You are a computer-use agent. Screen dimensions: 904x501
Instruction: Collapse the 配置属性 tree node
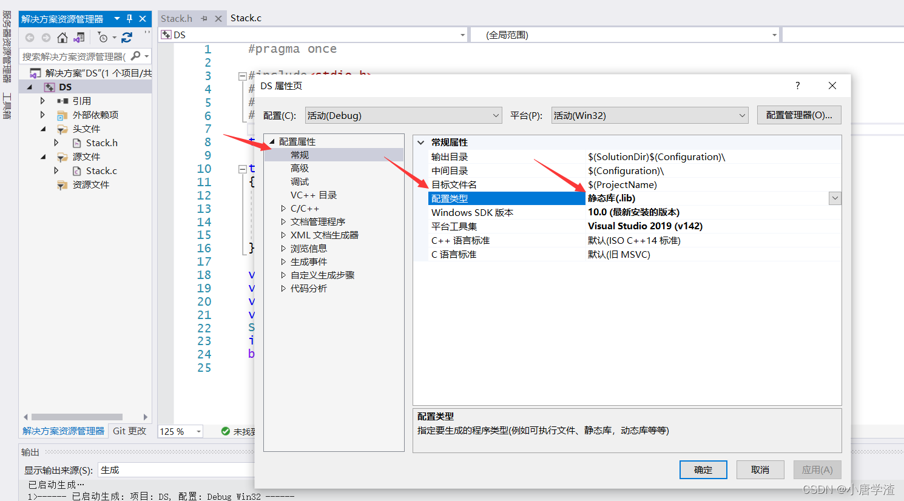(x=272, y=141)
